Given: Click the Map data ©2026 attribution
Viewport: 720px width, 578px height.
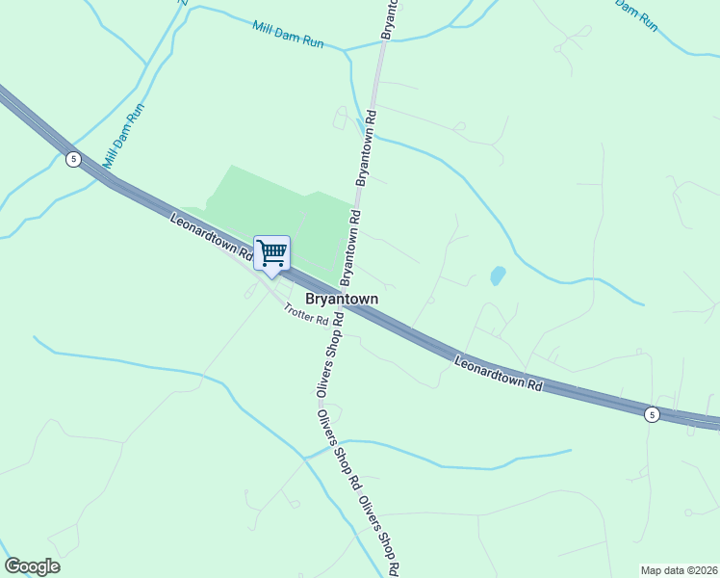Looking at the screenshot, I should [680, 570].
